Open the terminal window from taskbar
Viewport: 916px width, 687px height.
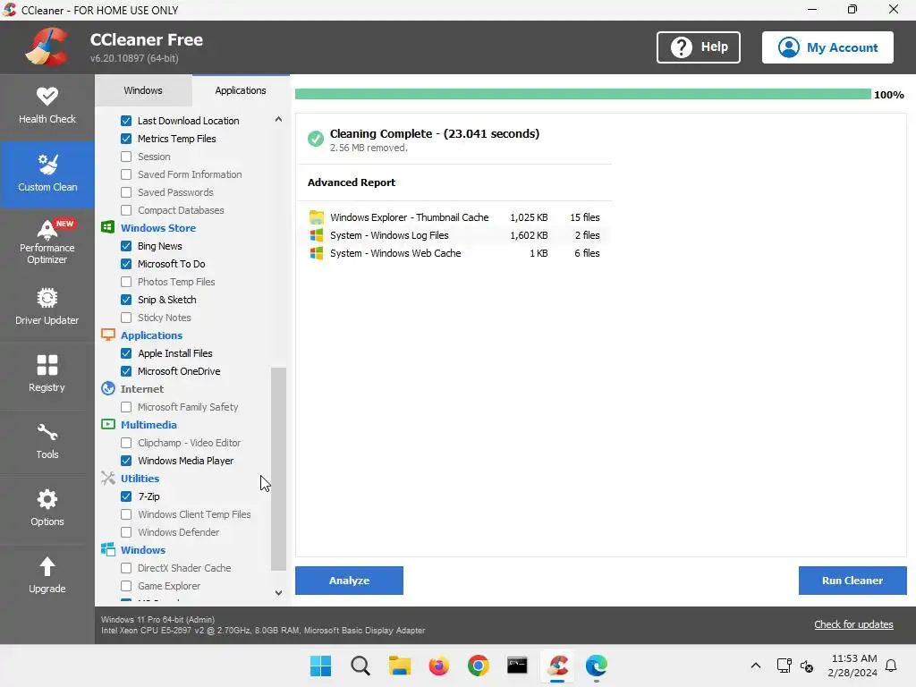tap(517, 666)
